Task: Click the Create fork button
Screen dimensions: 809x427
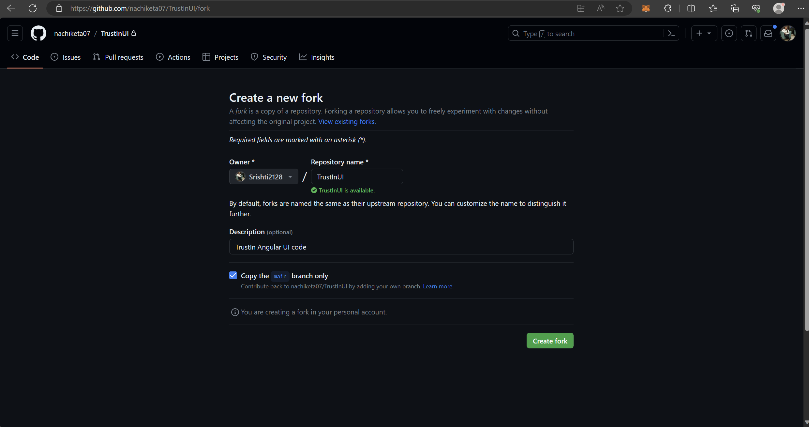Action: pyautogui.click(x=550, y=341)
